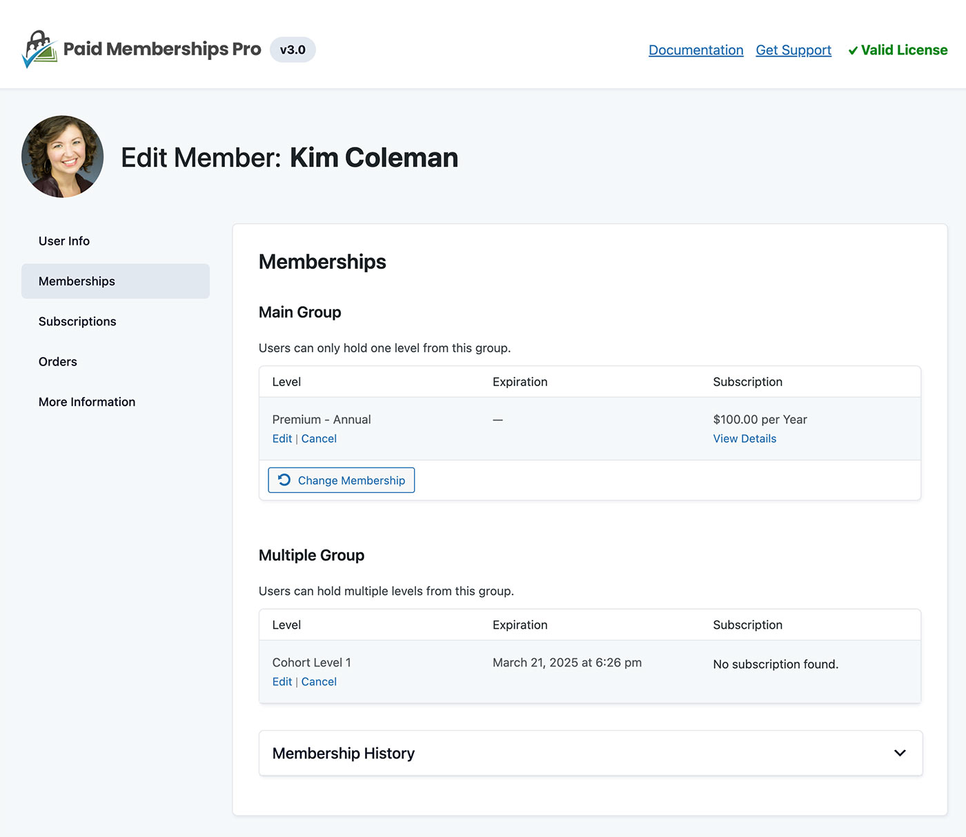Viewport: 966px width, 837px height.
Task: Open the User Info section
Action: 63,241
